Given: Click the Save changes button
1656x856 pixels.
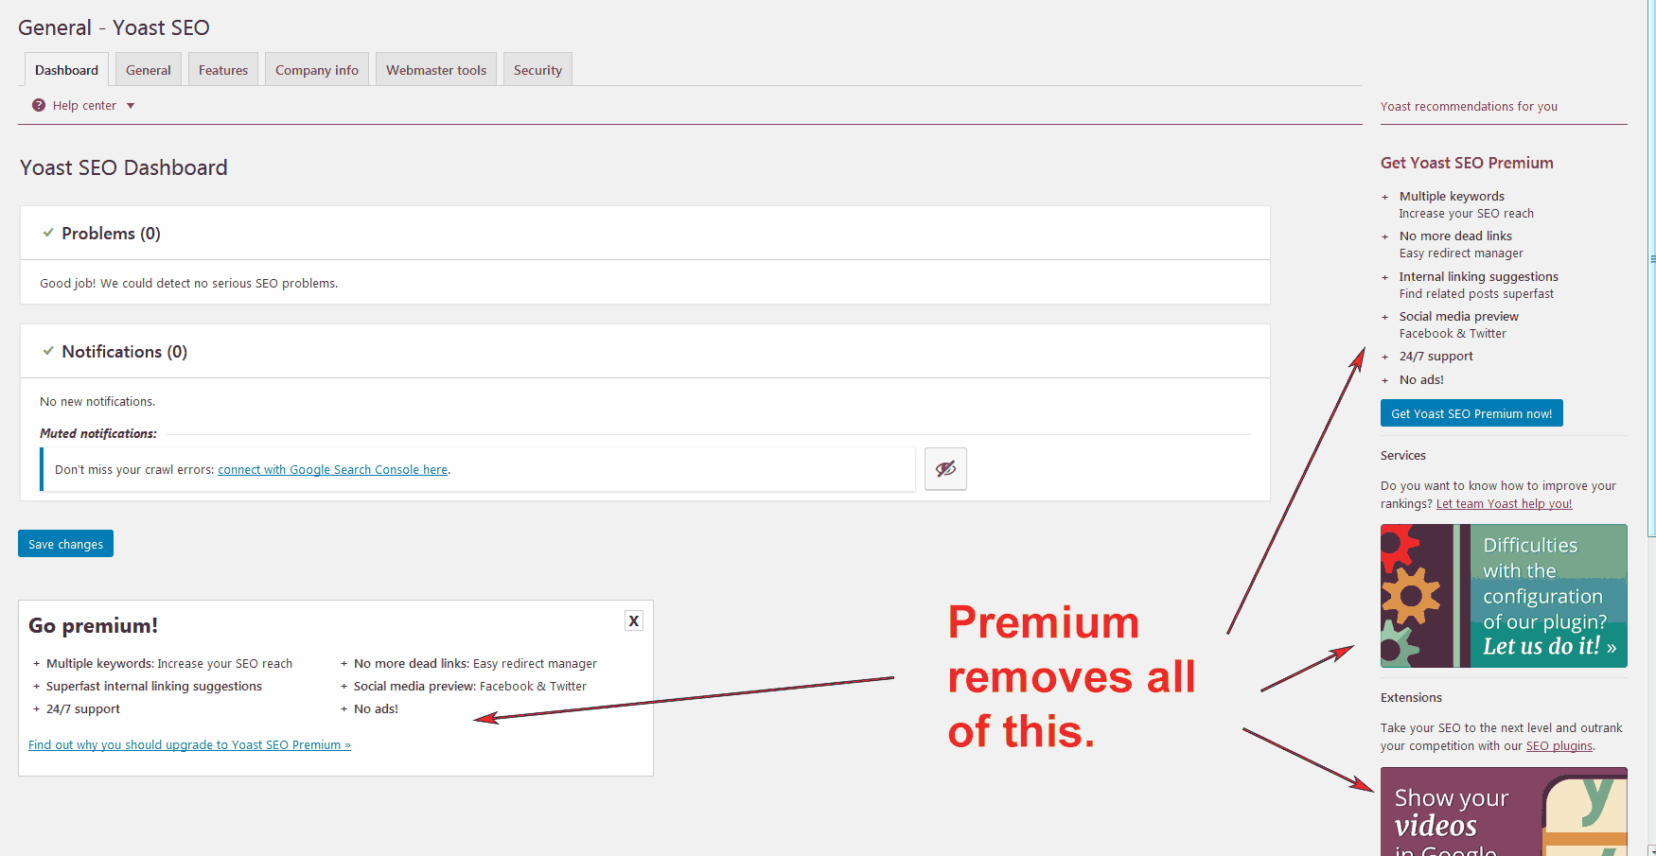Looking at the screenshot, I should click(65, 544).
